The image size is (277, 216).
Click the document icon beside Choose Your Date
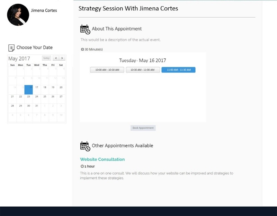pyautogui.click(x=11, y=48)
